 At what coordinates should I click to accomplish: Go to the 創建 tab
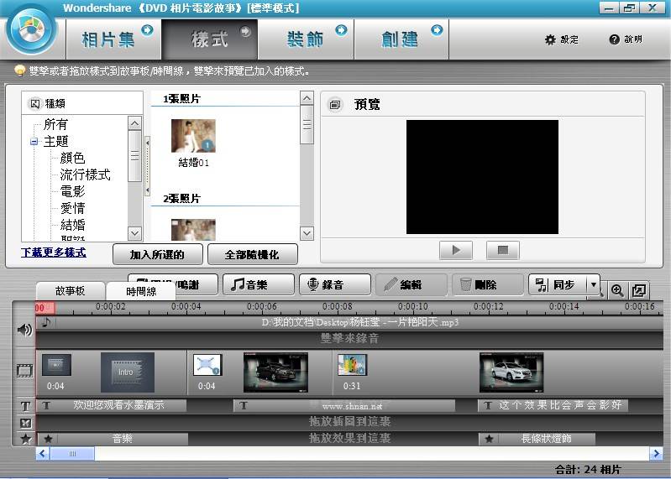[x=401, y=39]
